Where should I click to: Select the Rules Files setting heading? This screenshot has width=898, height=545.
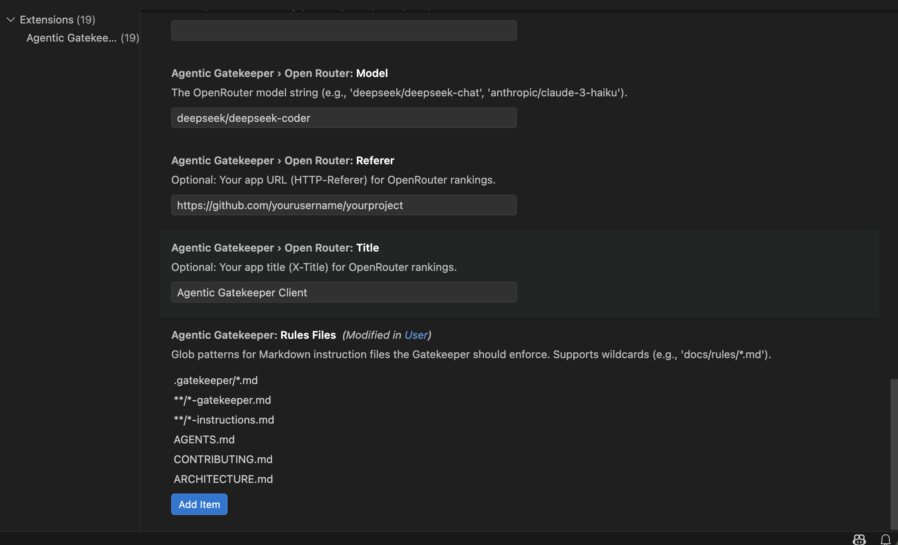(x=254, y=335)
